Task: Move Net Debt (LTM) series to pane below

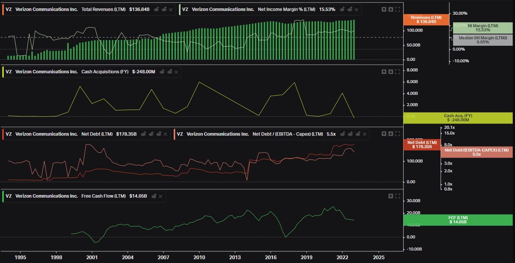Action: [x=159, y=134]
